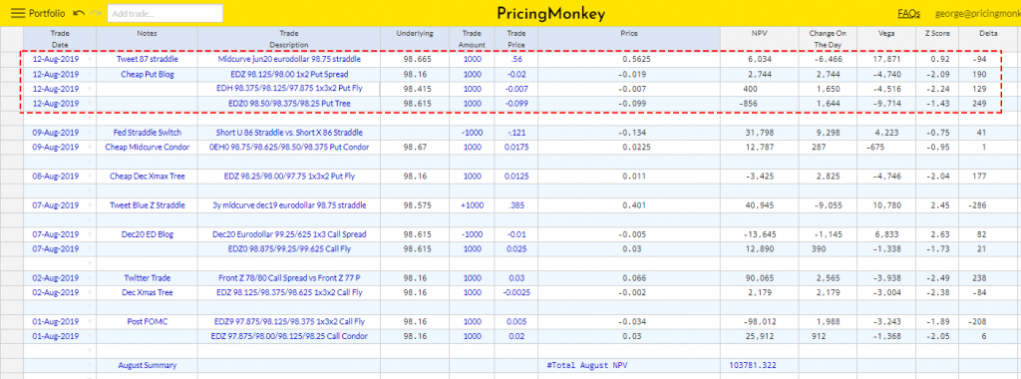The image size is (1021, 379).
Task: Select EDH 98.375/98.125/97.875 1x3x2 Put Fly cell
Action: point(288,89)
